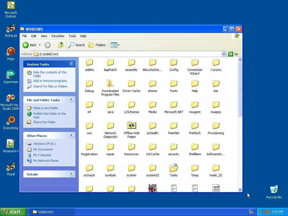Open the Back button history dropdown arrow
Viewport: 288px width, 216px height.
click(x=40, y=45)
